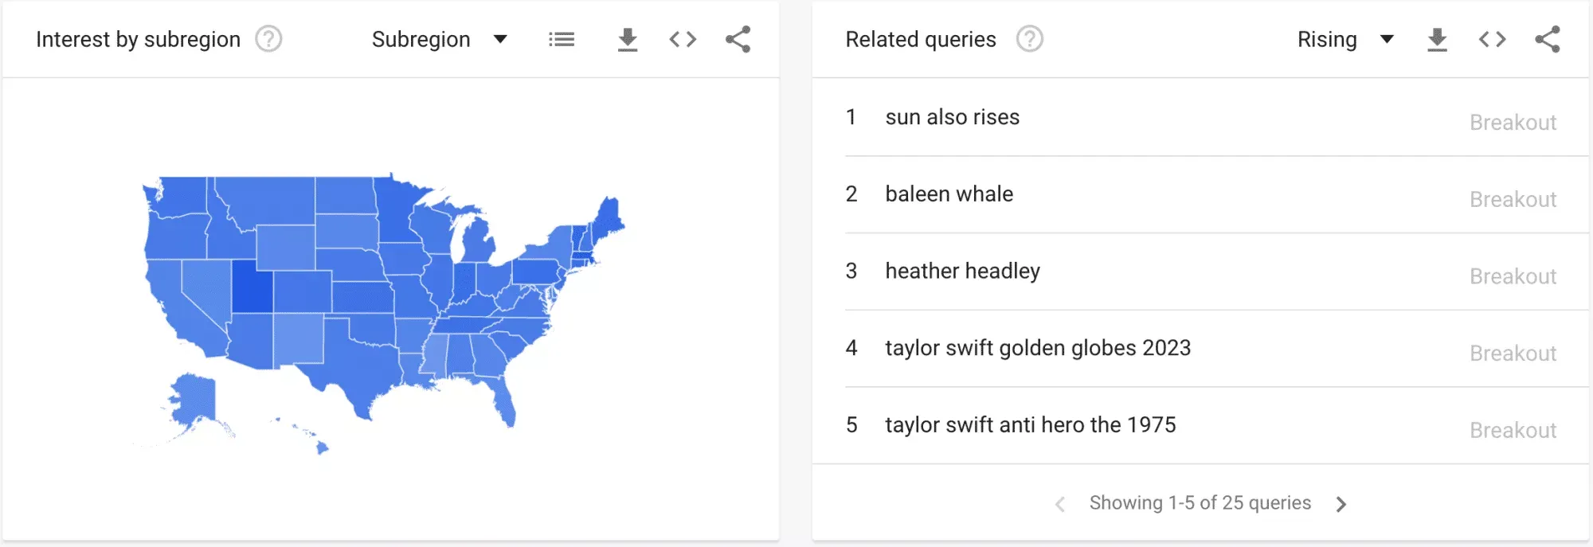Image resolution: width=1593 pixels, height=547 pixels.
Task: Select the 'heather headley' query
Action: coord(962,272)
